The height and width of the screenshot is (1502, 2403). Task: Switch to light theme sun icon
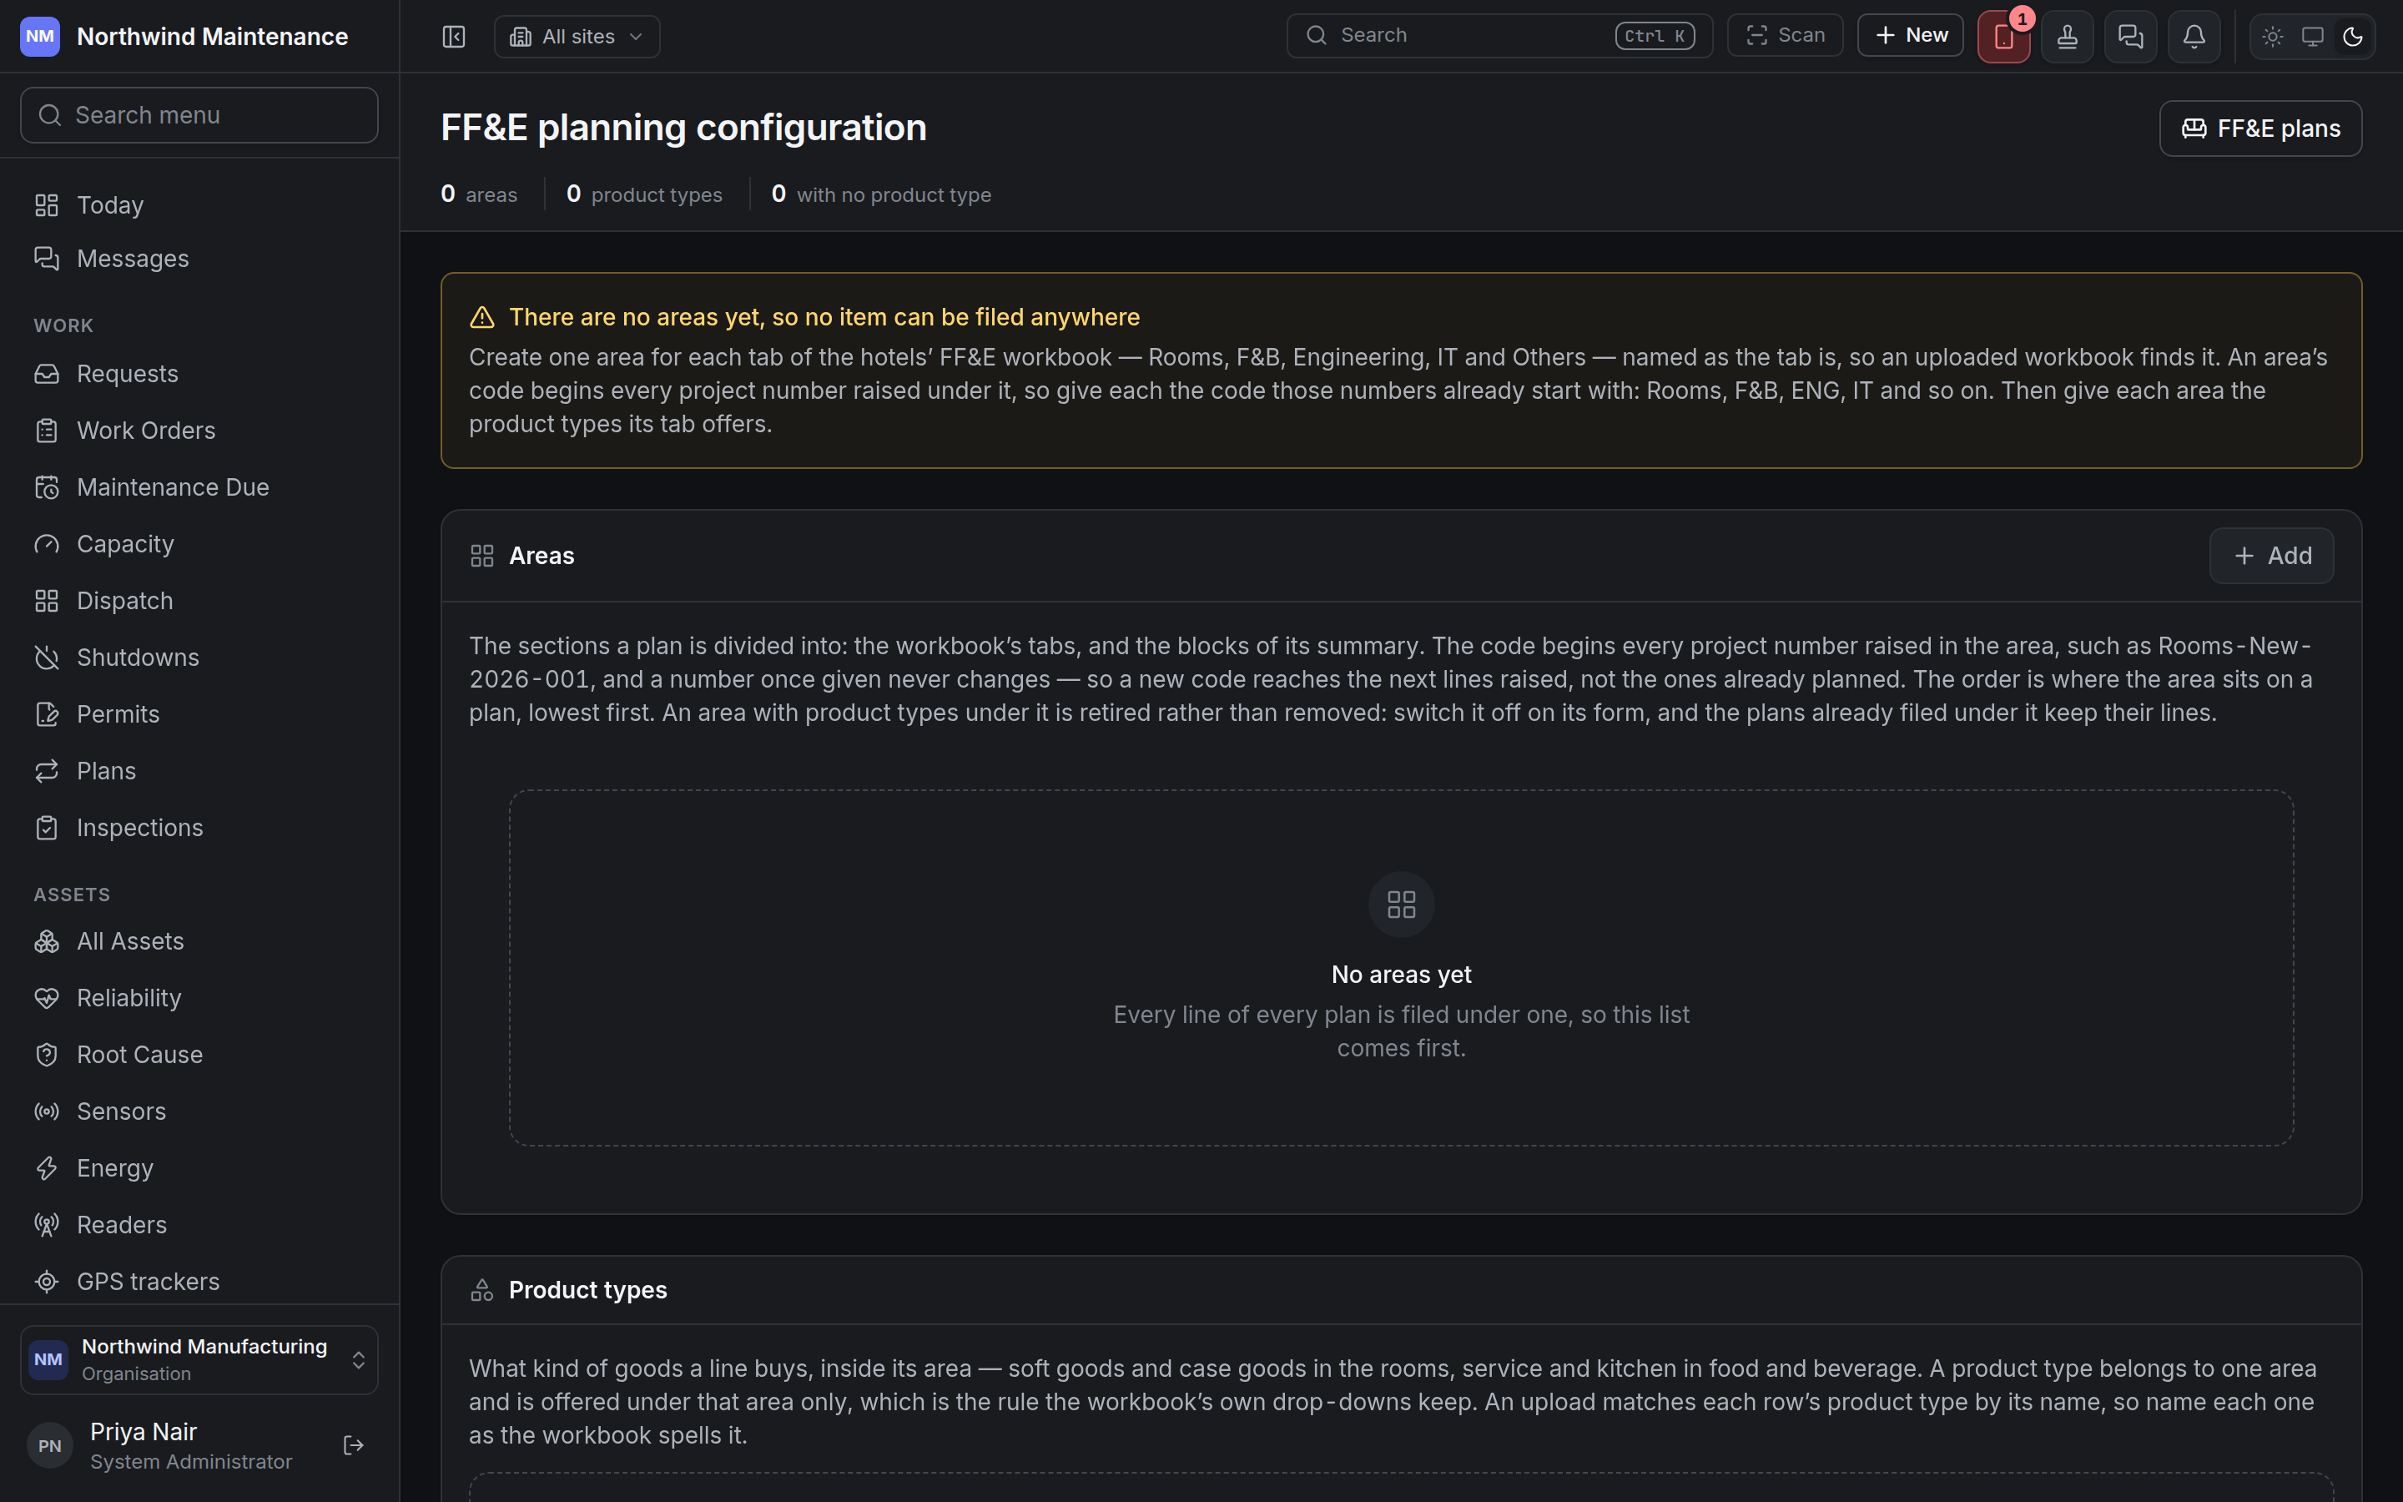tap(2272, 37)
